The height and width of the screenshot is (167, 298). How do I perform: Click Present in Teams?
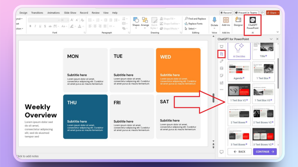click(246, 13)
